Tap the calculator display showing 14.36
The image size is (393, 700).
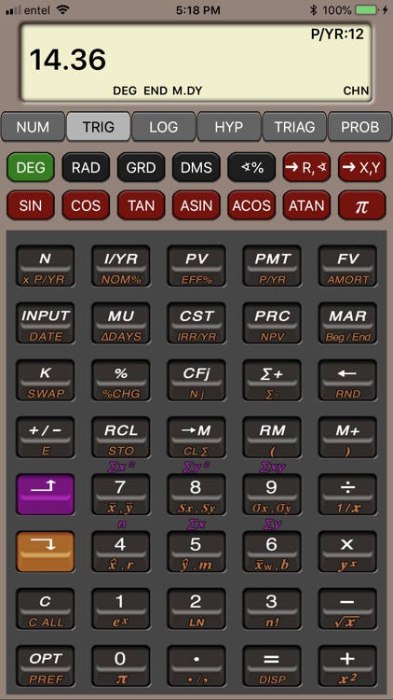[x=196, y=62]
